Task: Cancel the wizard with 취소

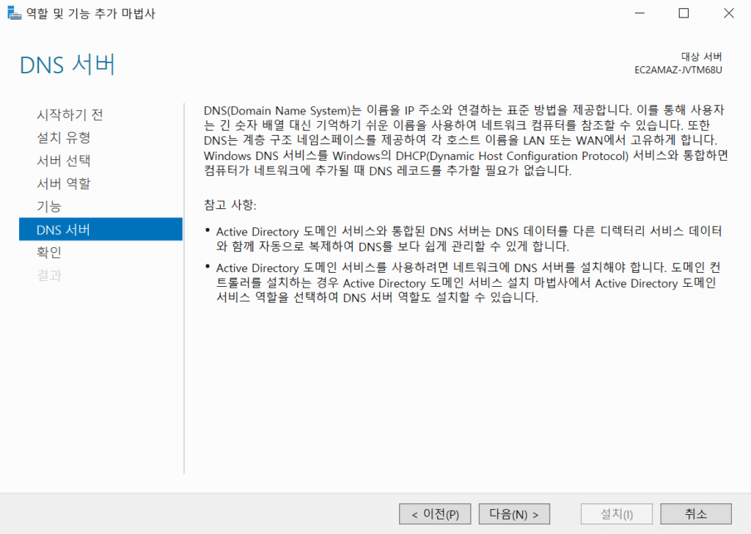Action: click(x=695, y=514)
